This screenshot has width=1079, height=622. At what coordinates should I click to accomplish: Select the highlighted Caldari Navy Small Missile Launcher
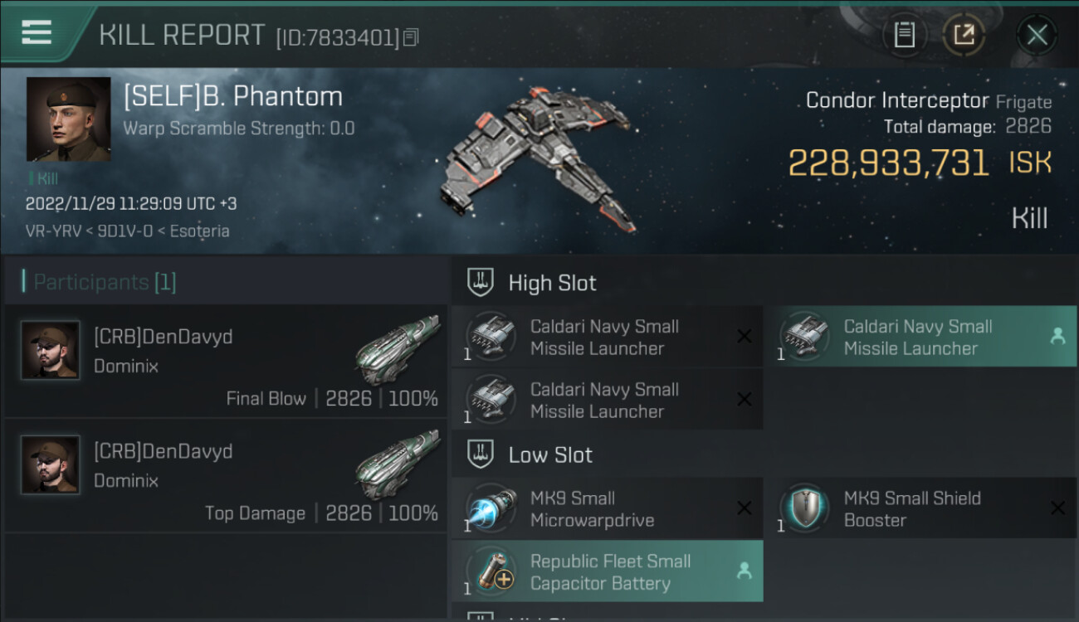[918, 338]
